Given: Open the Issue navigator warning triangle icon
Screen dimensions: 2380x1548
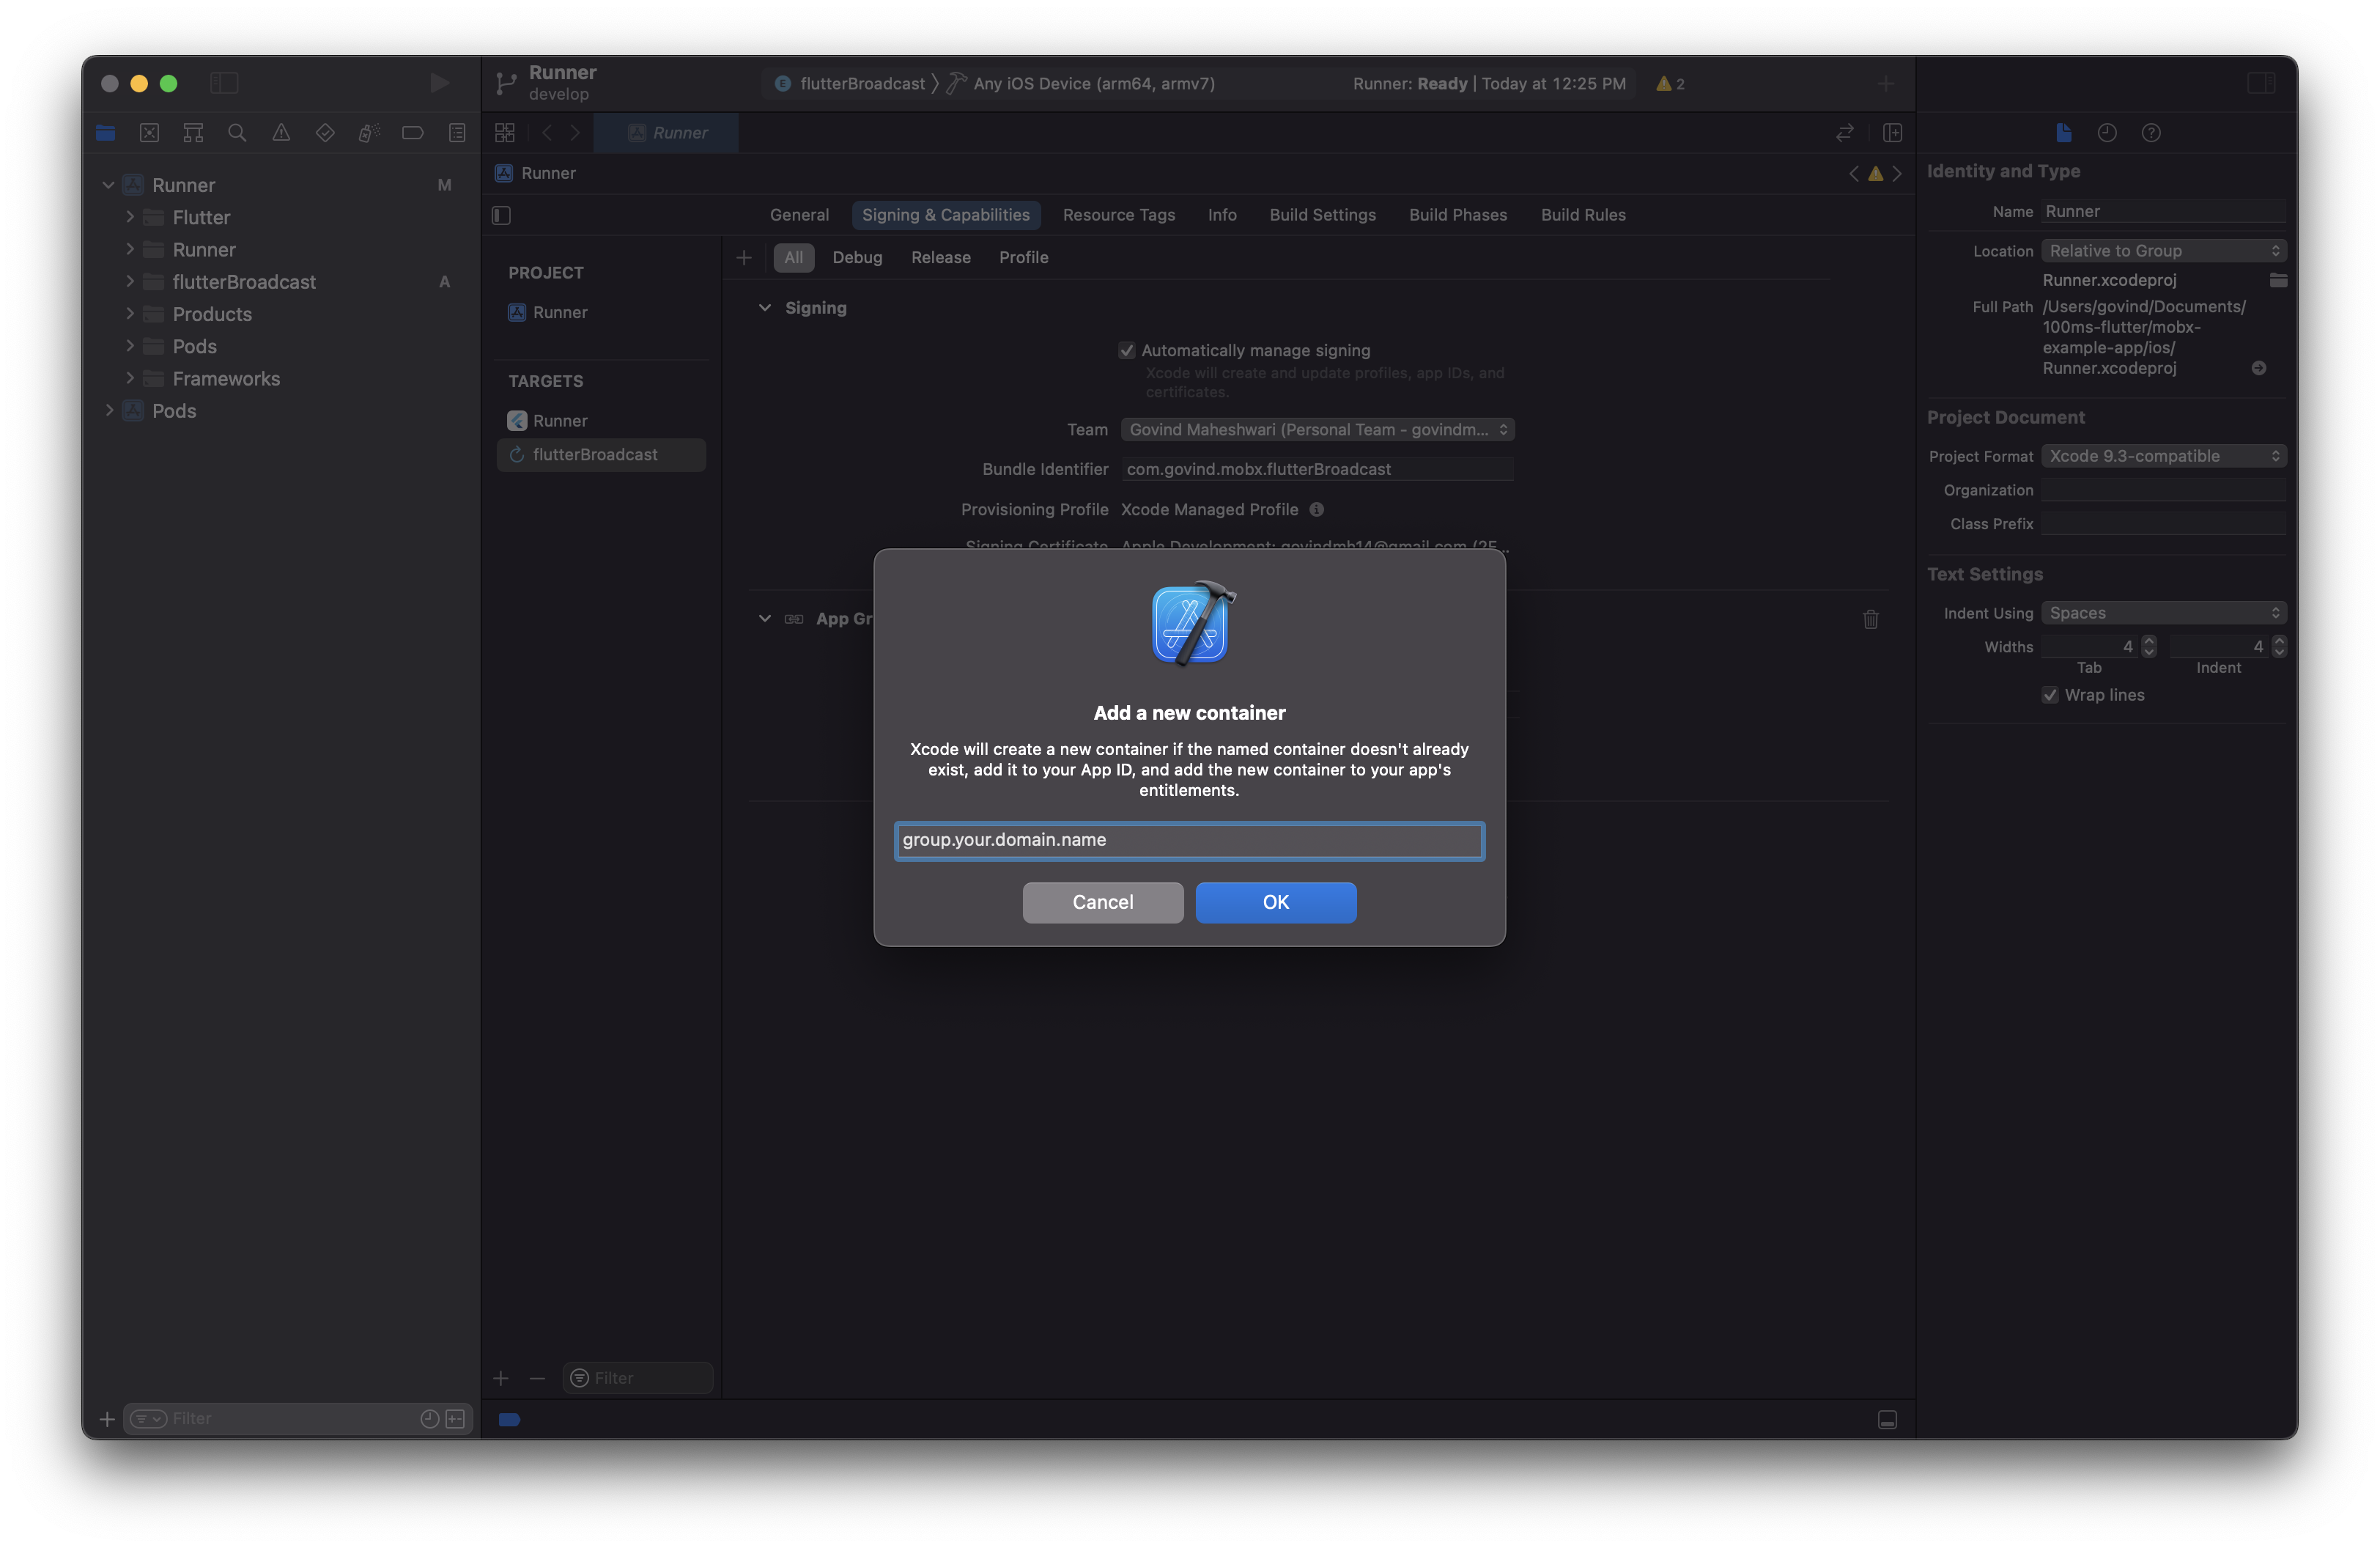Looking at the screenshot, I should pos(281,132).
